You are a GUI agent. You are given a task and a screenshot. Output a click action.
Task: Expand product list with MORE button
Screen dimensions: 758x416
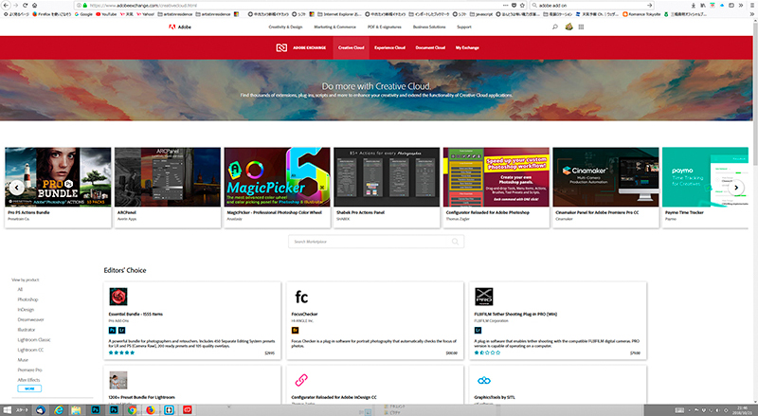click(29, 389)
